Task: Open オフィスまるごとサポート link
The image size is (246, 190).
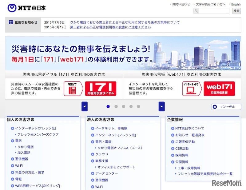Action: point(117,167)
